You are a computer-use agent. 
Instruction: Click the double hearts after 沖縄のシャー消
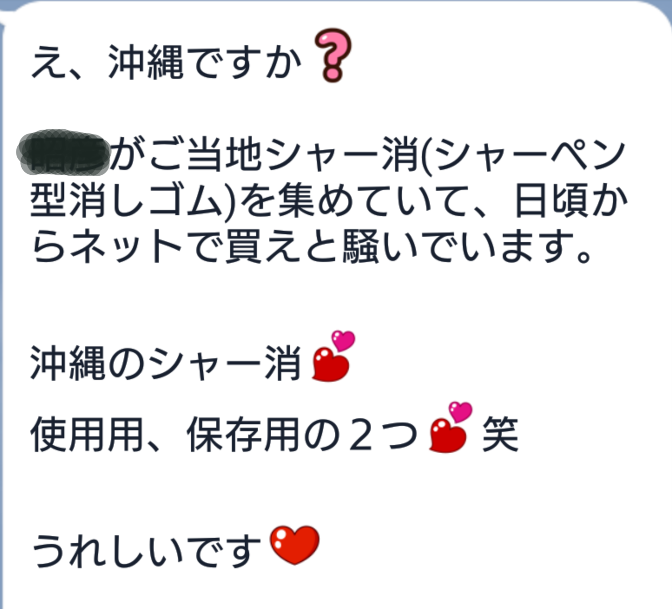point(333,357)
